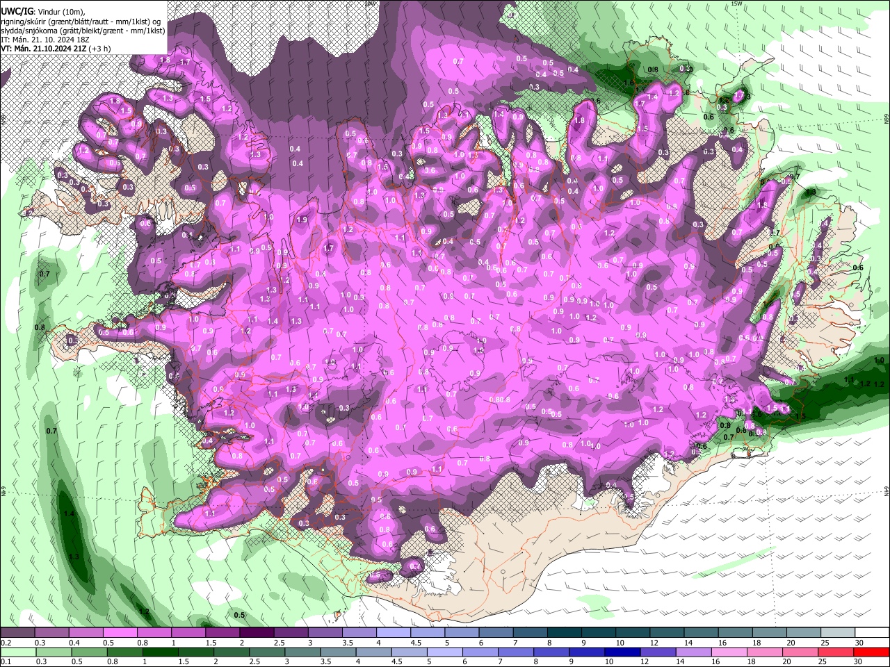Click the valid time 'VT: Mán. 21.10.2024 21Z'
This screenshot has height=667, width=890.
44,49
